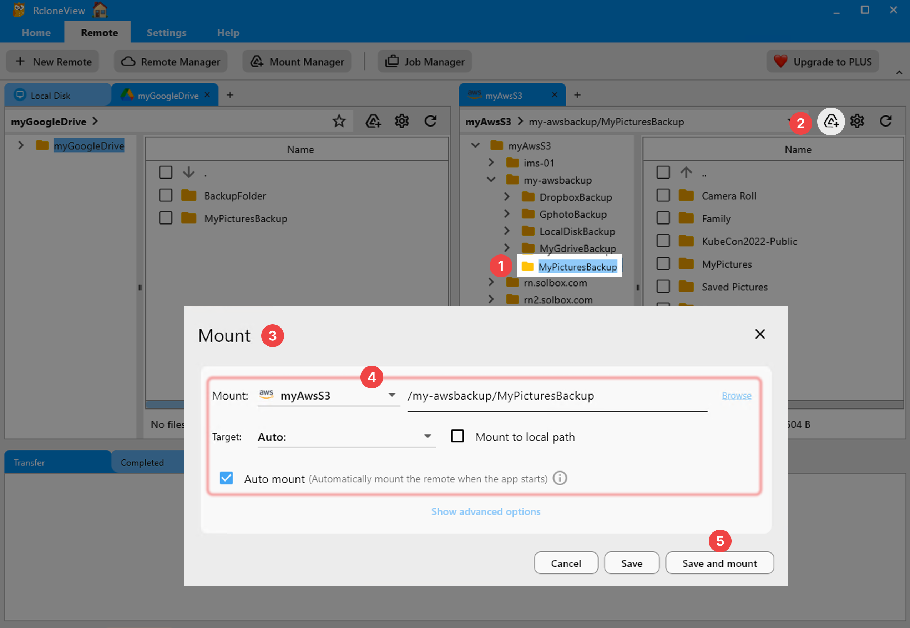Screen dimensions: 910x628
Task: Open Mount Manager from toolbar
Action: click(x=297, y=62)
